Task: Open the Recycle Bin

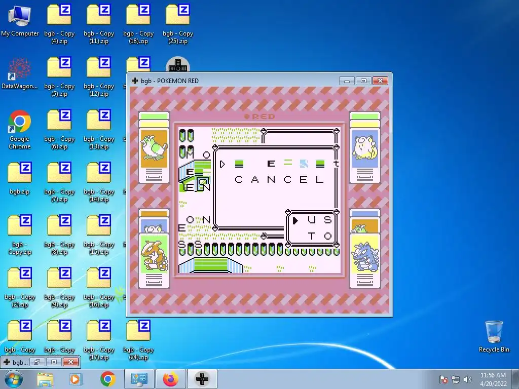Action: click(494, 336)
